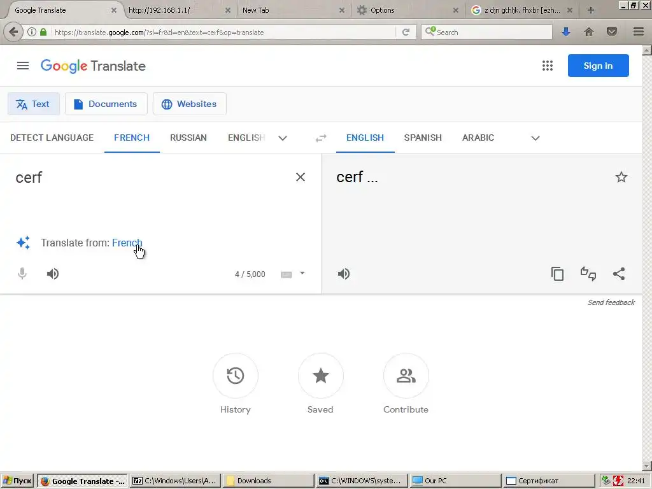The height and width of the screenshot is (489, 652).
Task: Expand more source languages chevron
Action: point(283,138)
